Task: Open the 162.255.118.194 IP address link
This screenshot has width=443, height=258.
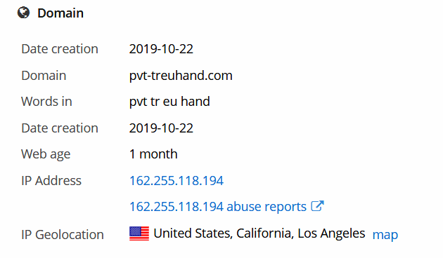Action: click(176, 181)
